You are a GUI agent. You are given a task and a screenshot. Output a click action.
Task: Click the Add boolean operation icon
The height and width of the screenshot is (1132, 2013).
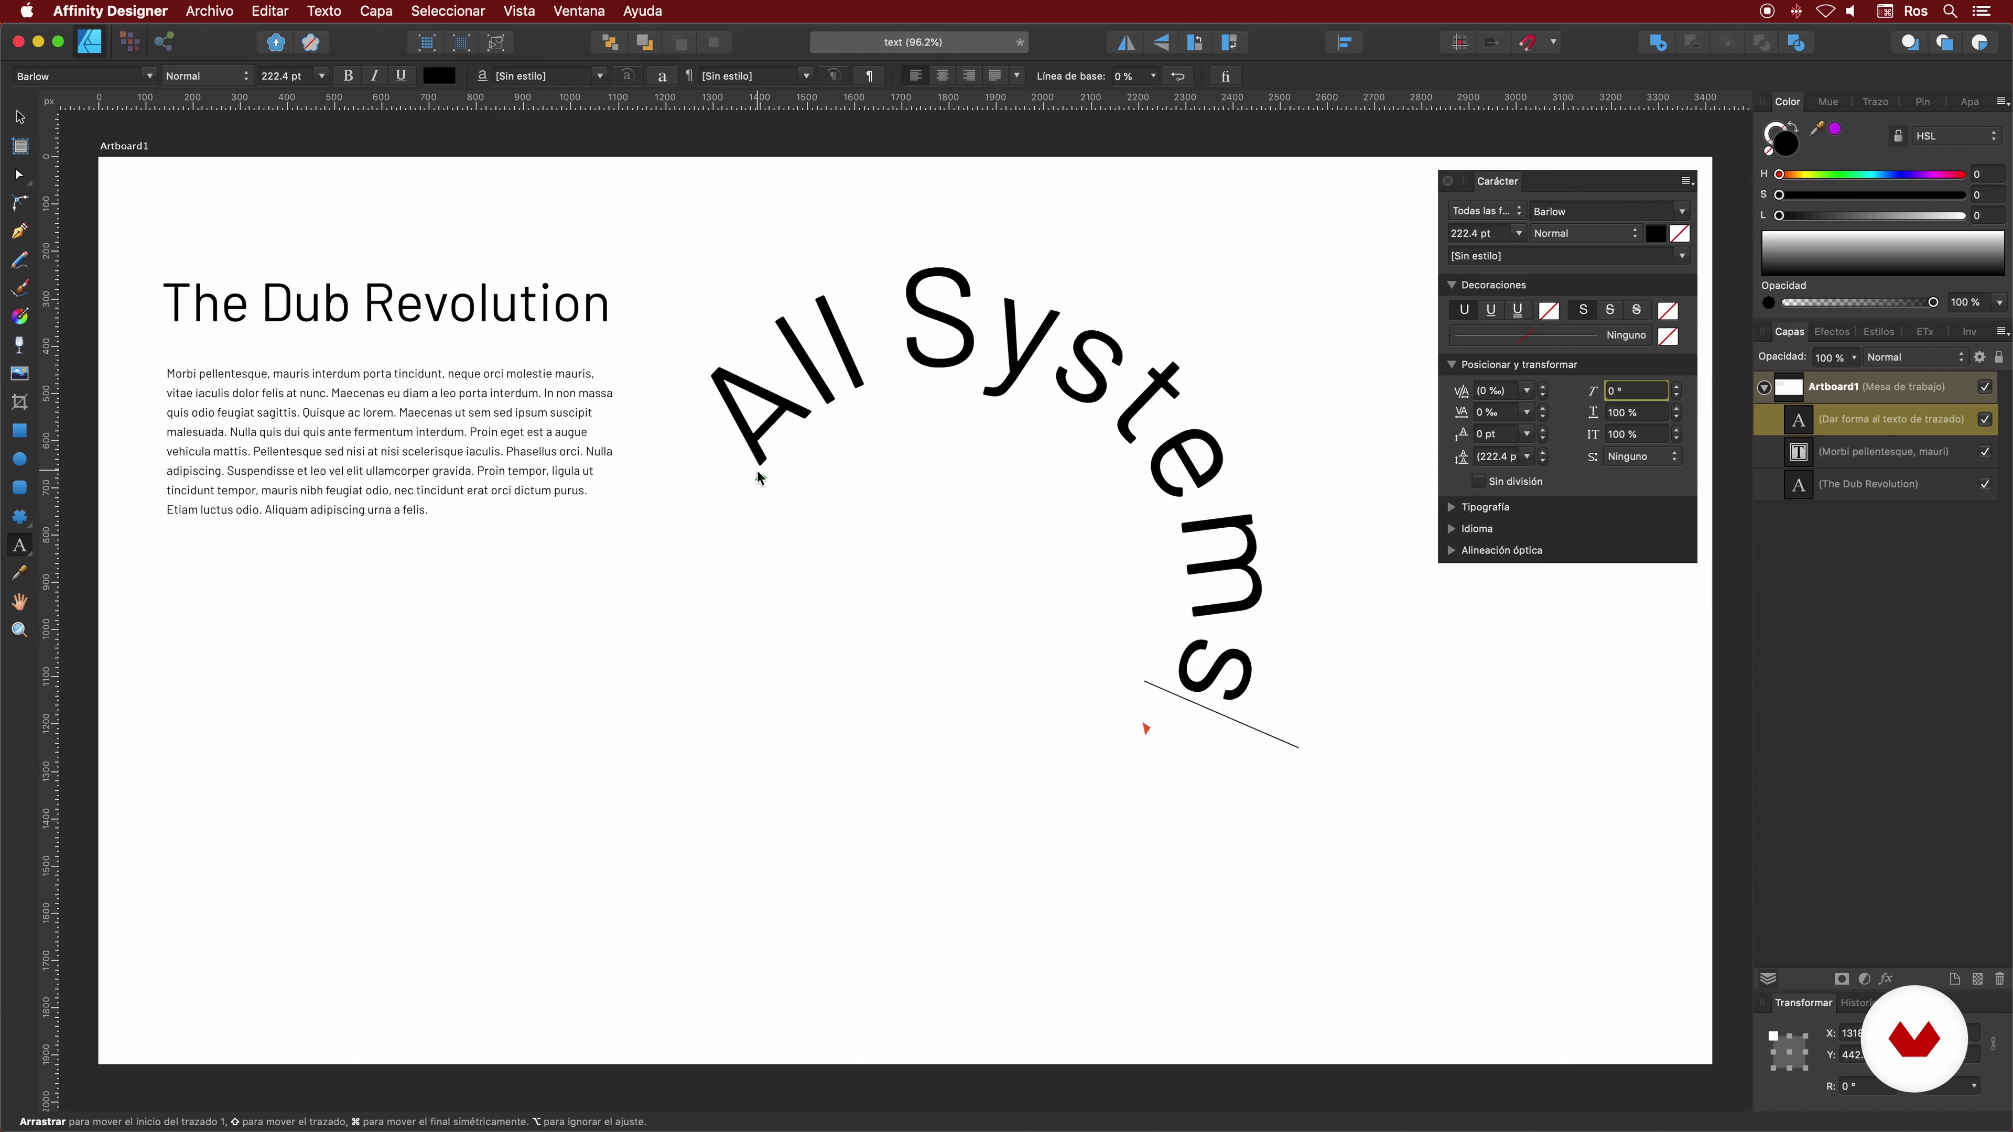1658,43
